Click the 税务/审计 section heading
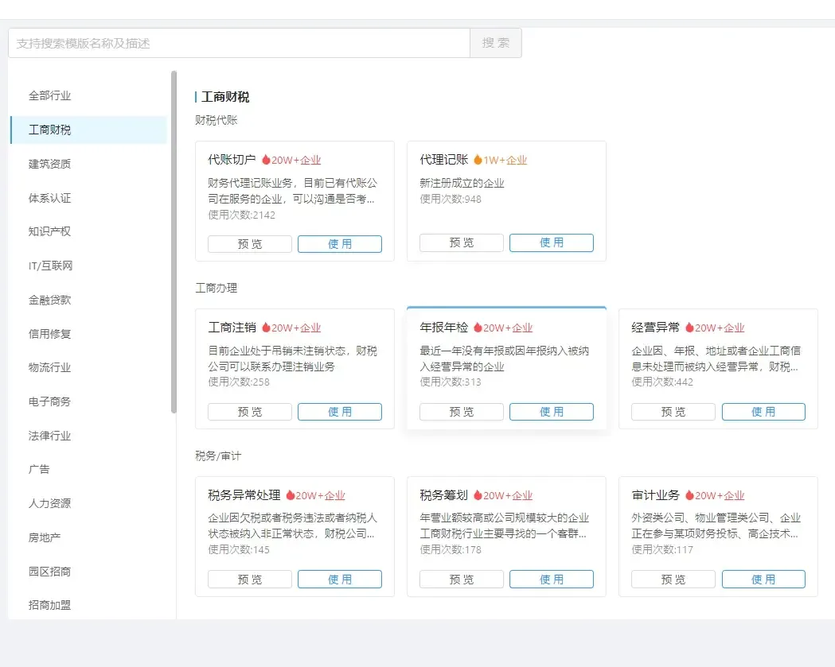835x667 pixels. tap(218, 456)
